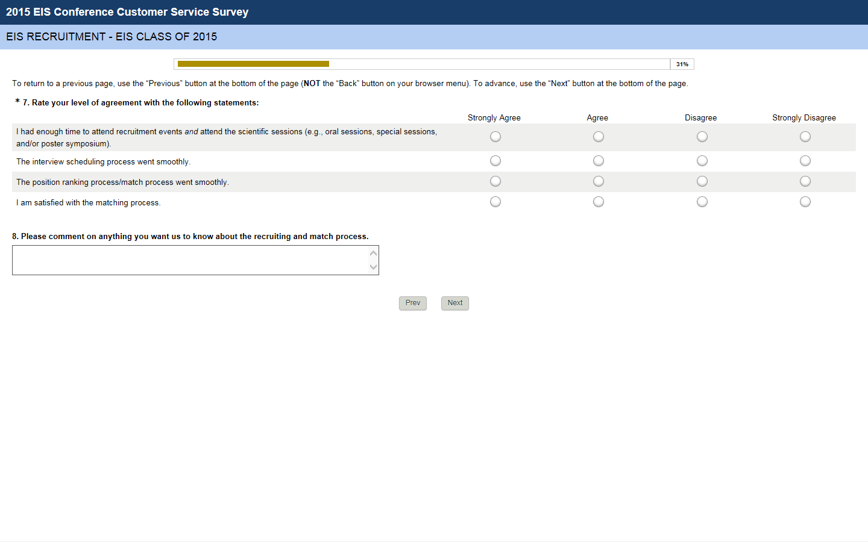This screenshot has width=868, height=542.
Task: Pick Agree for satisfied with matching
Action: coord(599,202)
